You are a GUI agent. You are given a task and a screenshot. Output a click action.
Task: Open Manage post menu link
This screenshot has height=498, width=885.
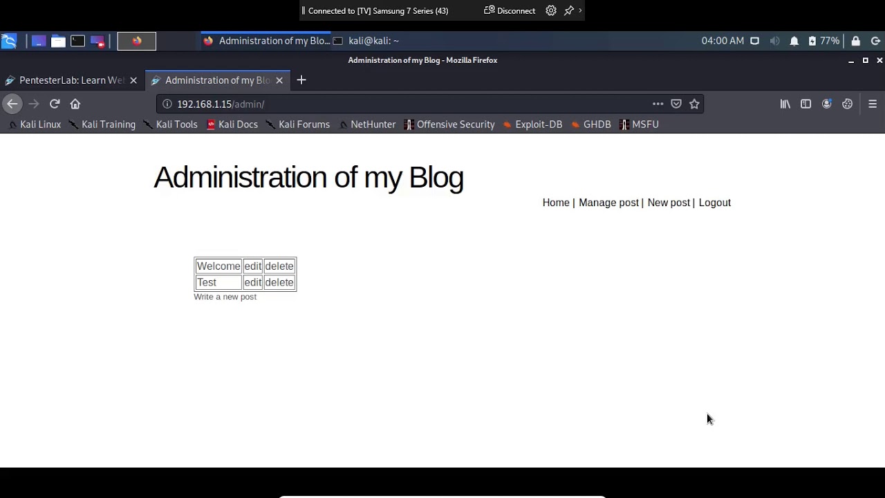[608, 203]
